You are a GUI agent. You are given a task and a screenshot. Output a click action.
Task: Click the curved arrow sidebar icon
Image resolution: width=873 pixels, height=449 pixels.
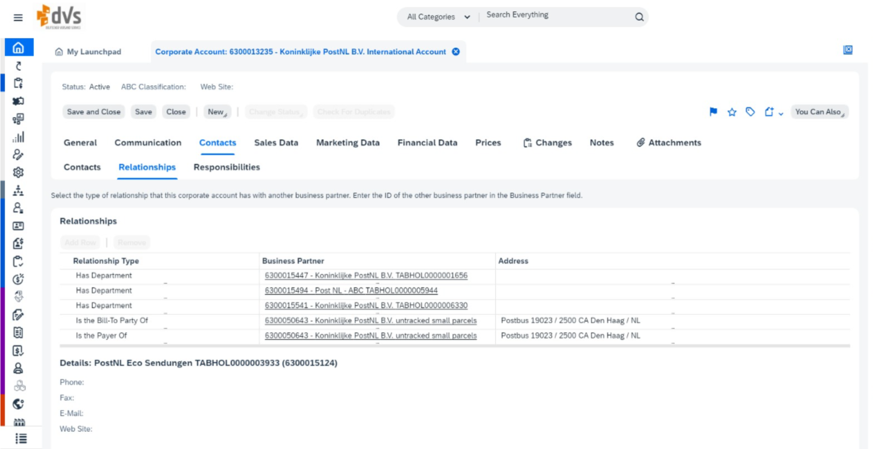tap(19, 66)
